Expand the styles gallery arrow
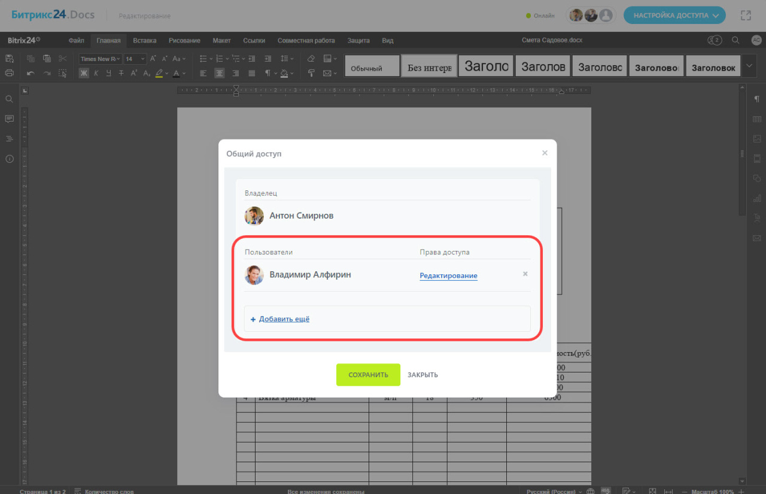 point(750,66)
